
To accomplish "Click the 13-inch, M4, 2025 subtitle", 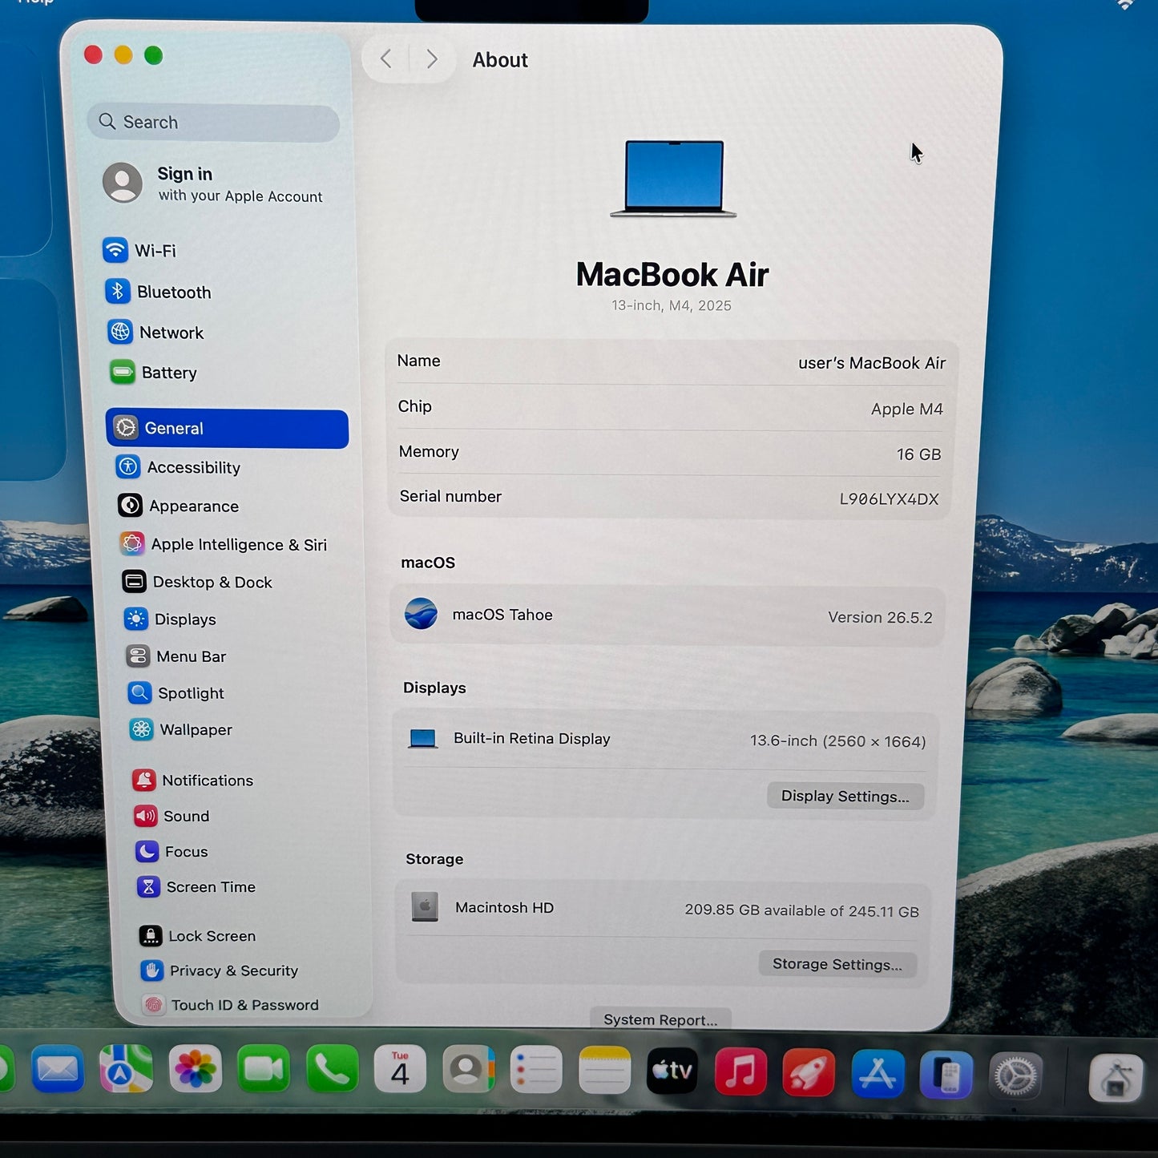I will [672, 305].
